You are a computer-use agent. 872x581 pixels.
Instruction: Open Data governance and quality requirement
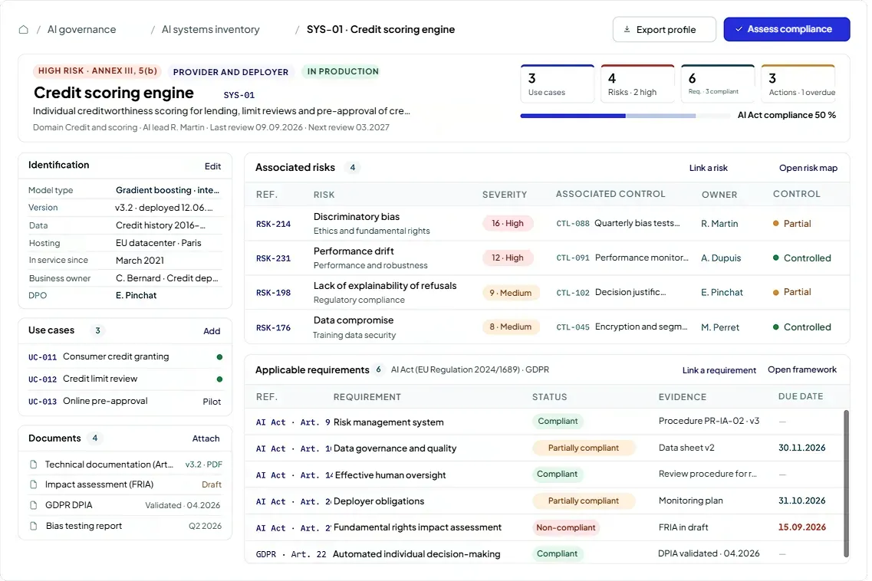[x=545, y=448]
